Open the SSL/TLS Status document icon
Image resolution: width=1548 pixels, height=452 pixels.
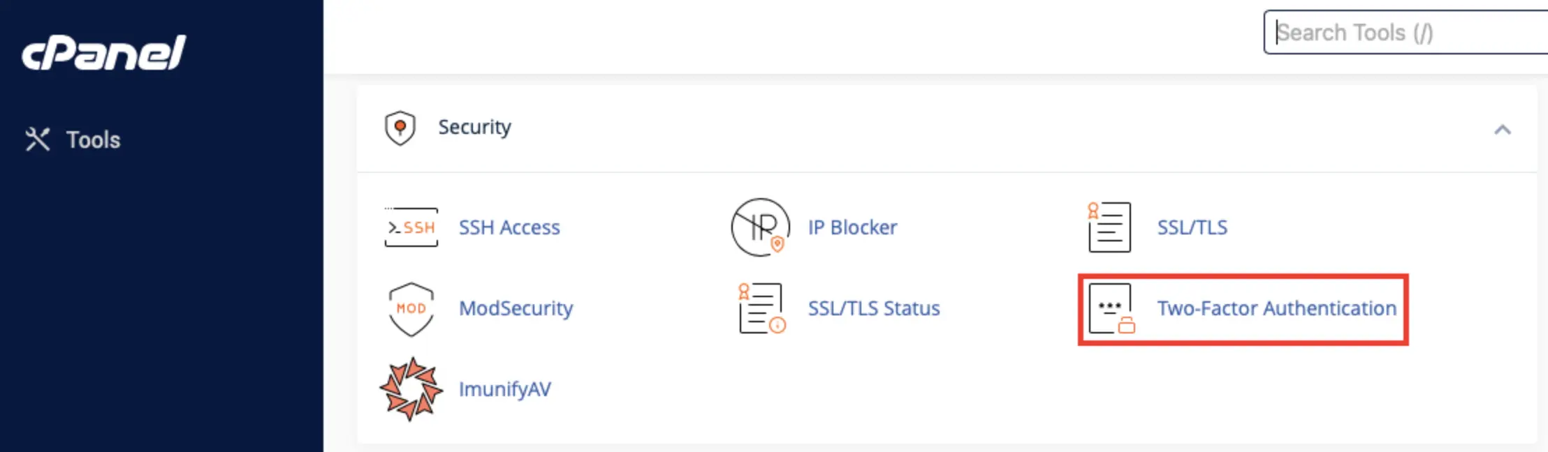(762, 308)
